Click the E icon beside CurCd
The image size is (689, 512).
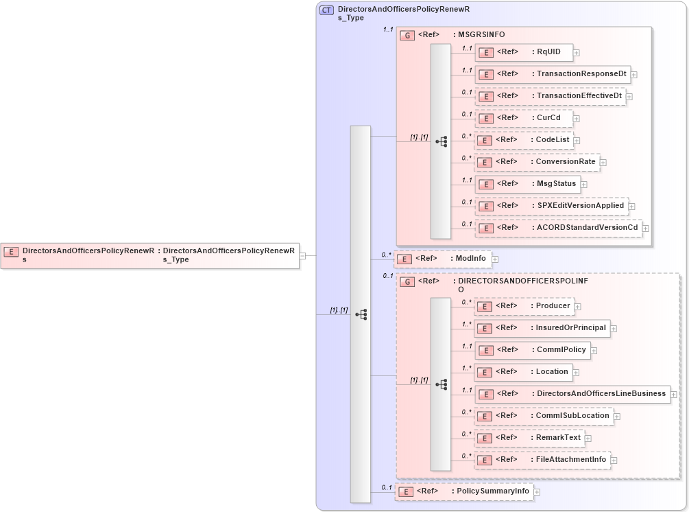[485, 118]
